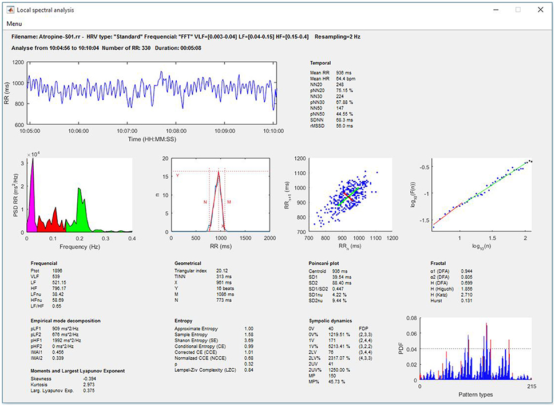The width and height of the screenshot is (555, 406).
Task: Select the 'Sympolic dynamics' section heading
Action: (x=330, y=321)
